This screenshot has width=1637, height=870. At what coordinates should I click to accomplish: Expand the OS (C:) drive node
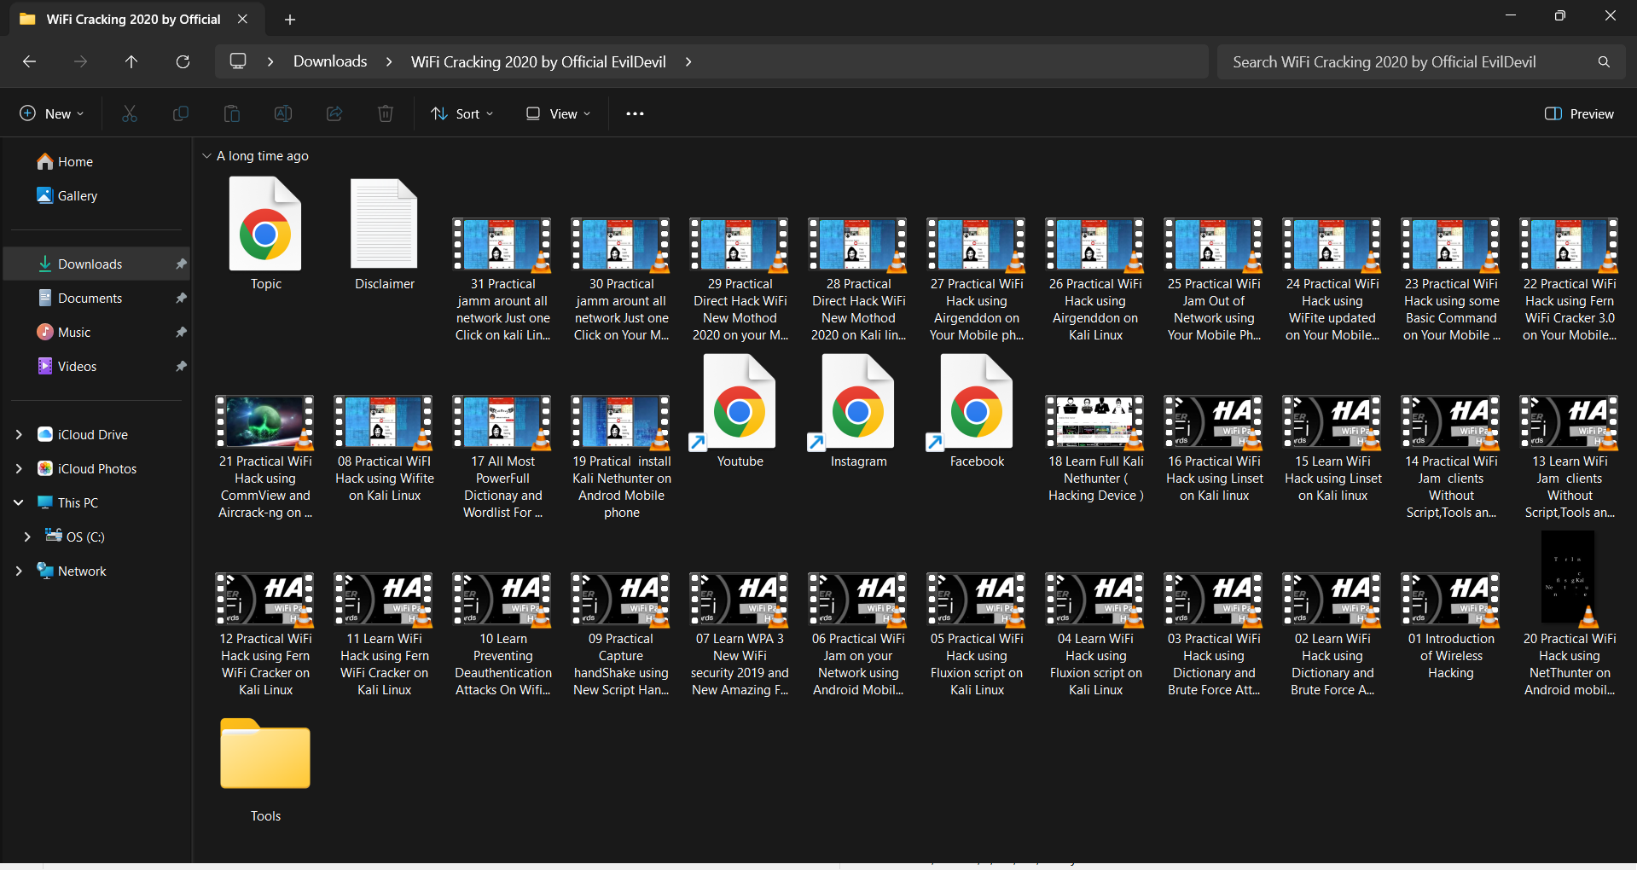tap(27, 537)
